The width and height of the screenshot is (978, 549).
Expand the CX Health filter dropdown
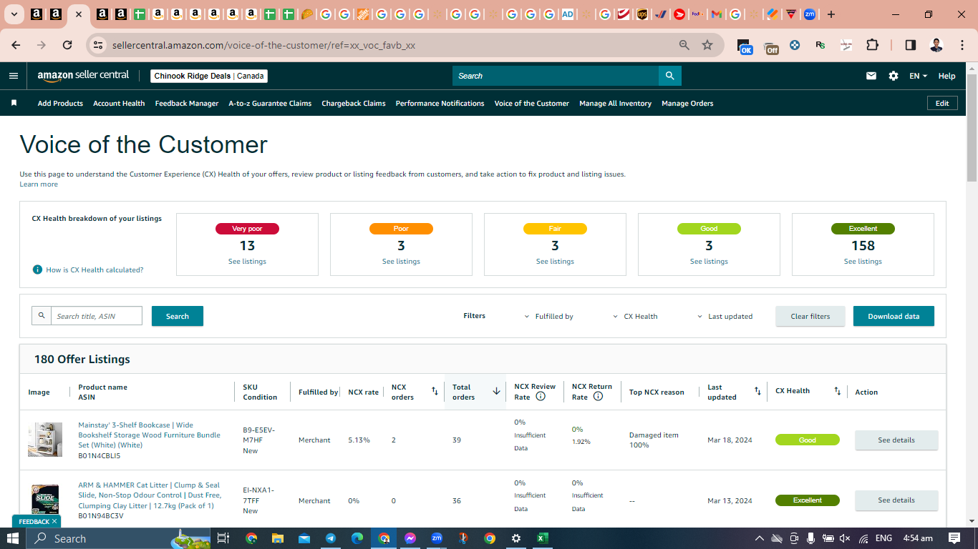636,316
